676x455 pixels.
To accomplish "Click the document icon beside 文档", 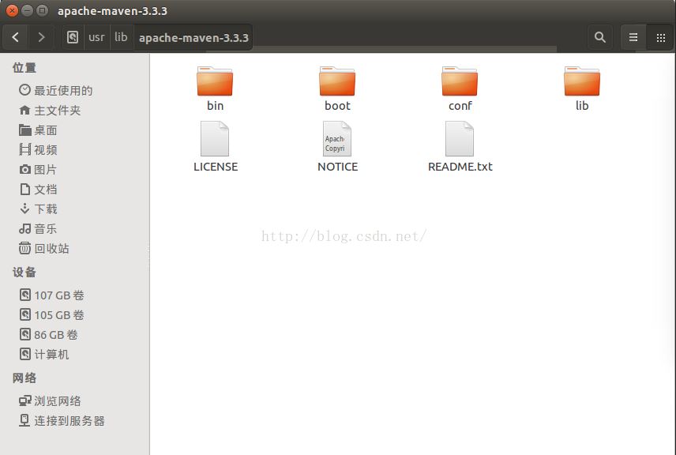I will (x=25, y=189).
